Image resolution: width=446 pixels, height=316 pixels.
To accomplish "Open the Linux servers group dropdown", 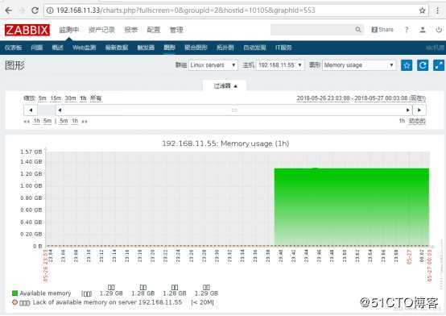I will (x=213, y=65).
